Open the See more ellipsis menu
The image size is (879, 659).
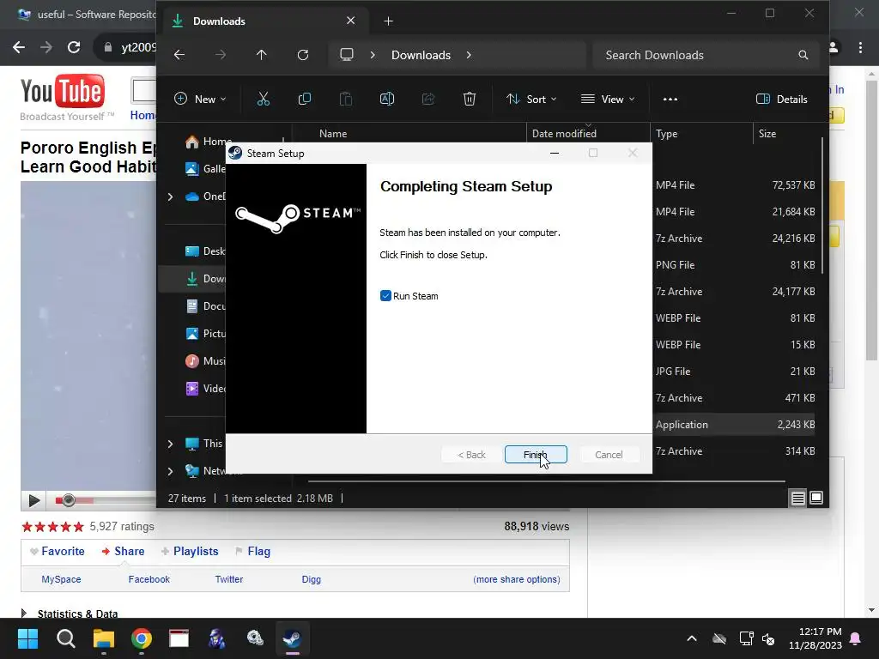(670, 100)
